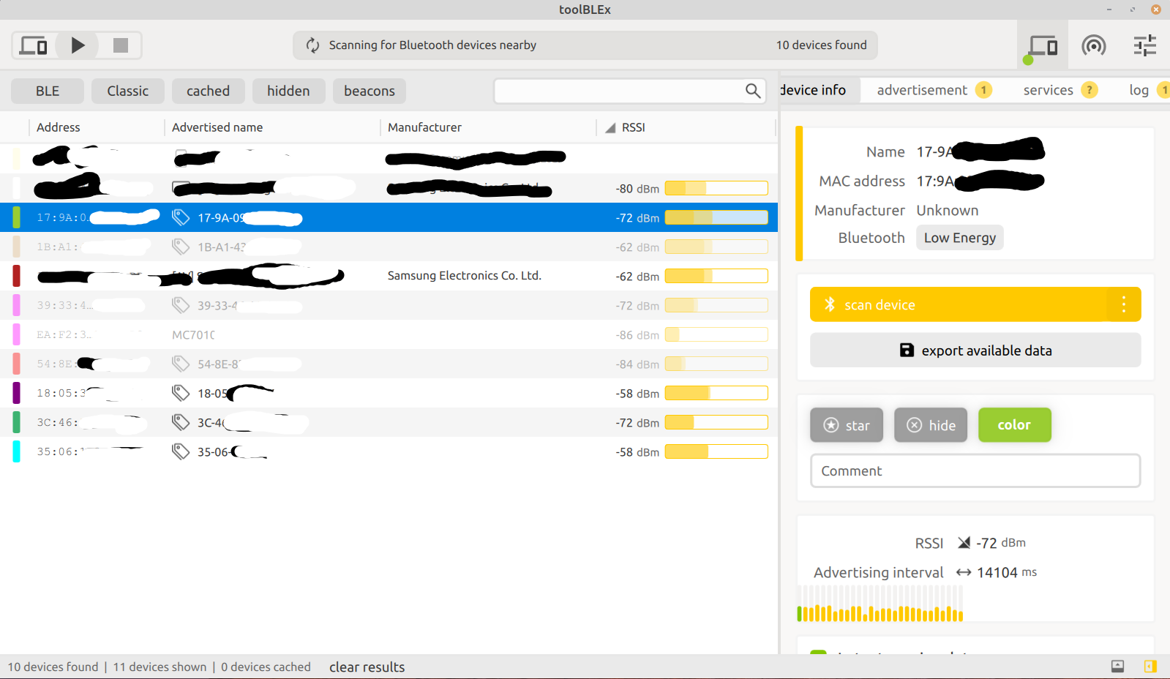The width and height of the screenshot is (1170, 679).
Task: Select the Samsung Electronics Co. Ltd. row
Action: click(389, 276)
